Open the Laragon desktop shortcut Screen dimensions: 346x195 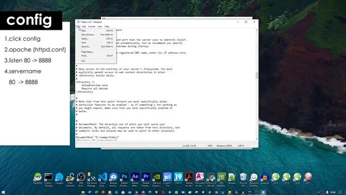pyautogui.click(x=59, y=179)
